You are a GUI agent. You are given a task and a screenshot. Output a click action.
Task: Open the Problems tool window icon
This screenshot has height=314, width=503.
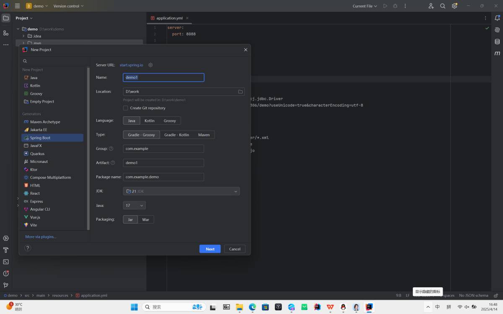click(x=6, y=273)
